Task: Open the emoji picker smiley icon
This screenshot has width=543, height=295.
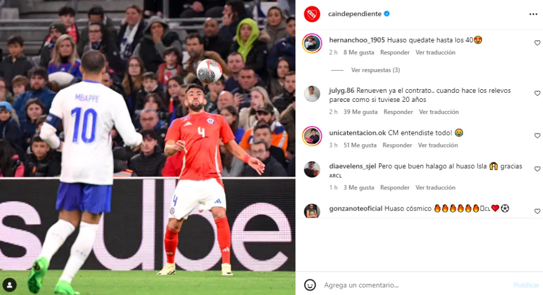Action: click(x=310, y=285)
